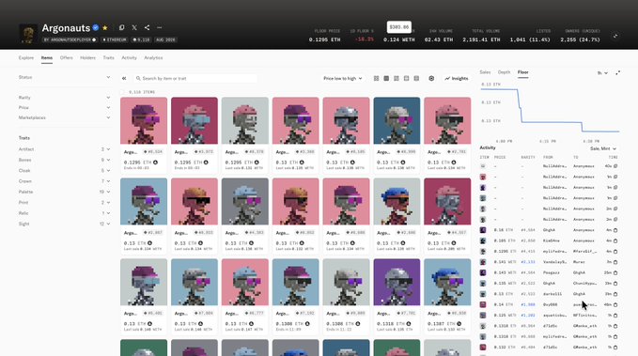
Task: Click the copy icon beside the Argonauts title
Action: [121, 27]
